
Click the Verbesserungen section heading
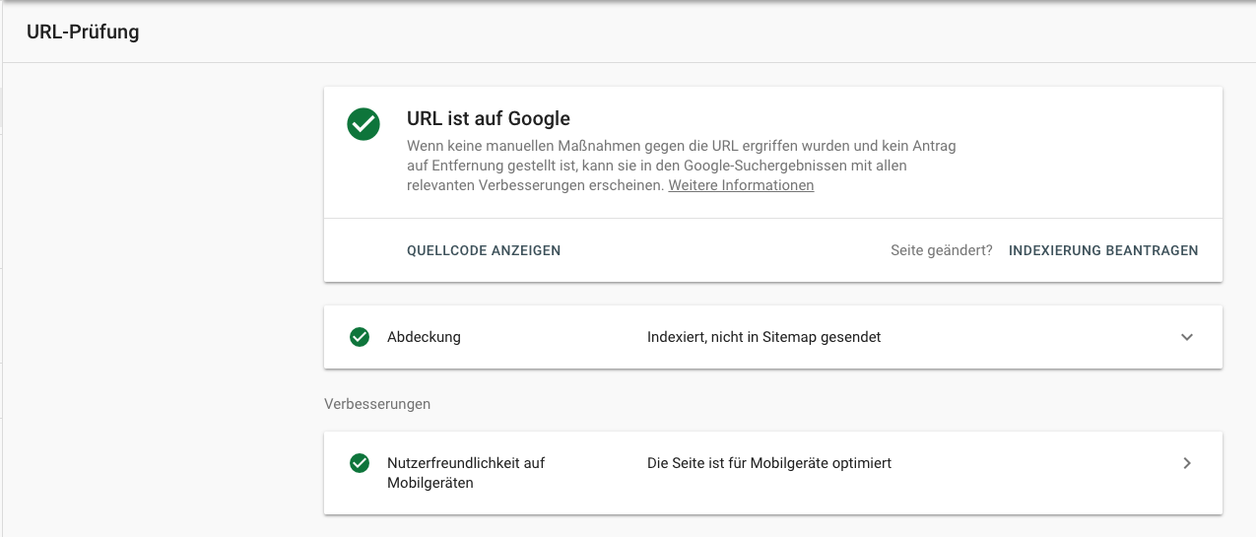(x=377, y=404)
